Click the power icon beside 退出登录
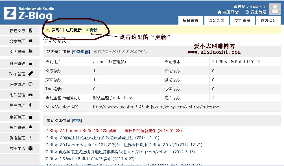 tap(247, 12)
